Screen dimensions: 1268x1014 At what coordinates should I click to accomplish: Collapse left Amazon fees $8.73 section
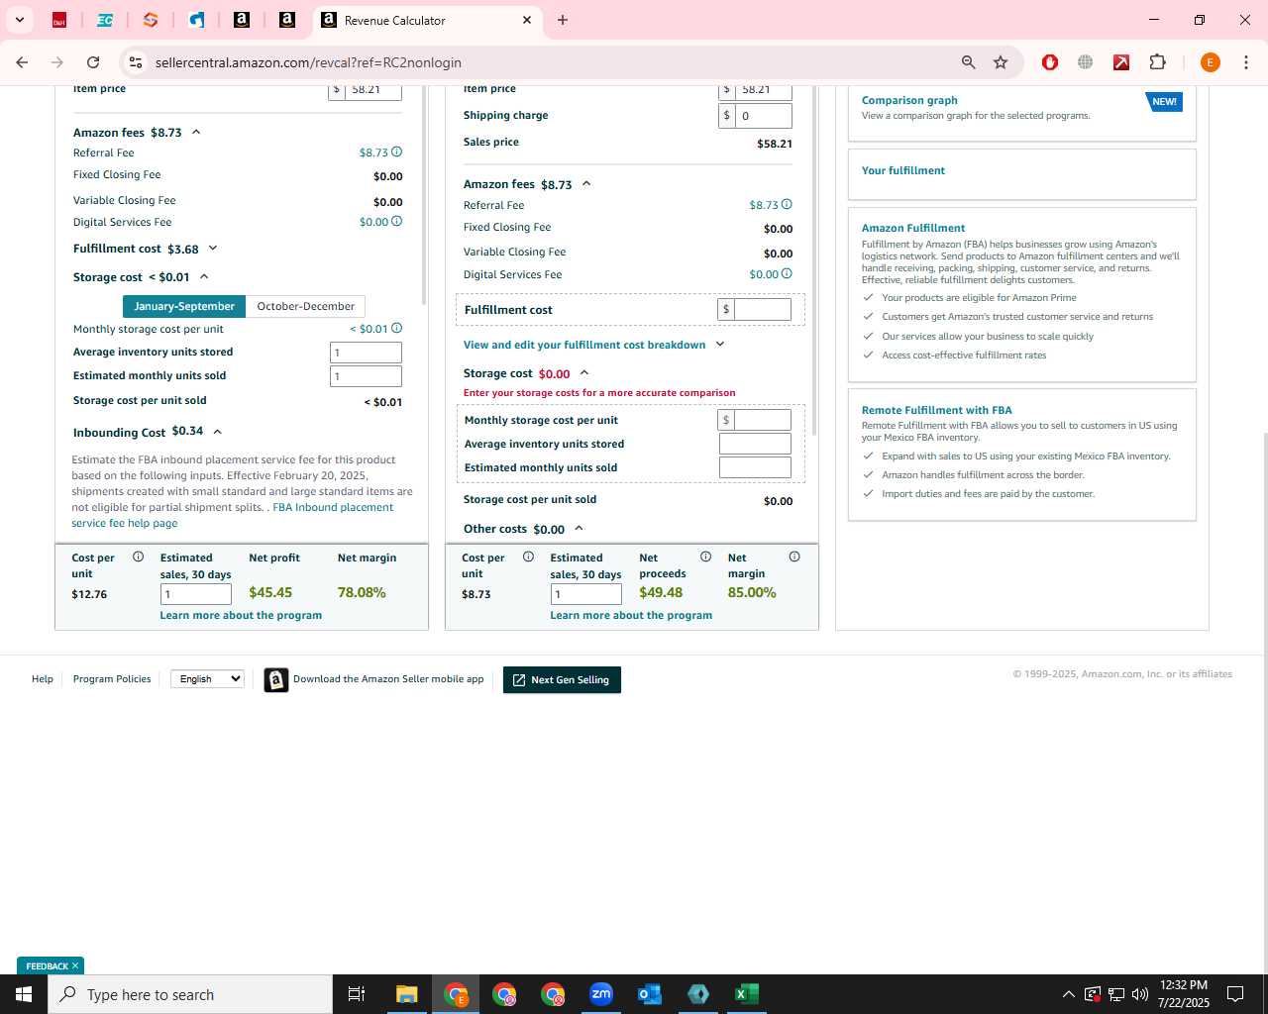pyautogui.click(x=196, y=132)
